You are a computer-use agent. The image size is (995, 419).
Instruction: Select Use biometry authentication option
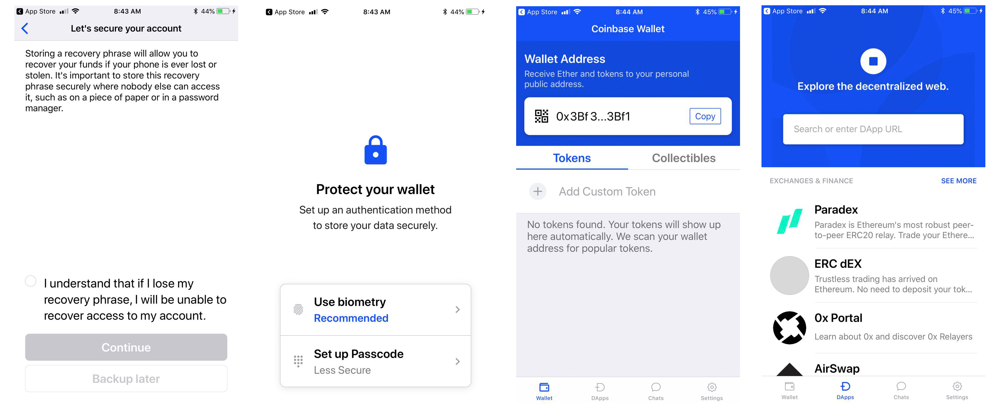coord(374,309)
